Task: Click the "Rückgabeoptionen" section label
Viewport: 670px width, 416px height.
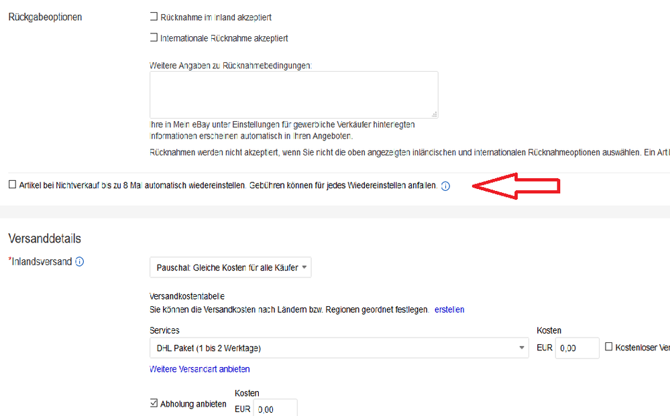Action: [x=45, y=17]
